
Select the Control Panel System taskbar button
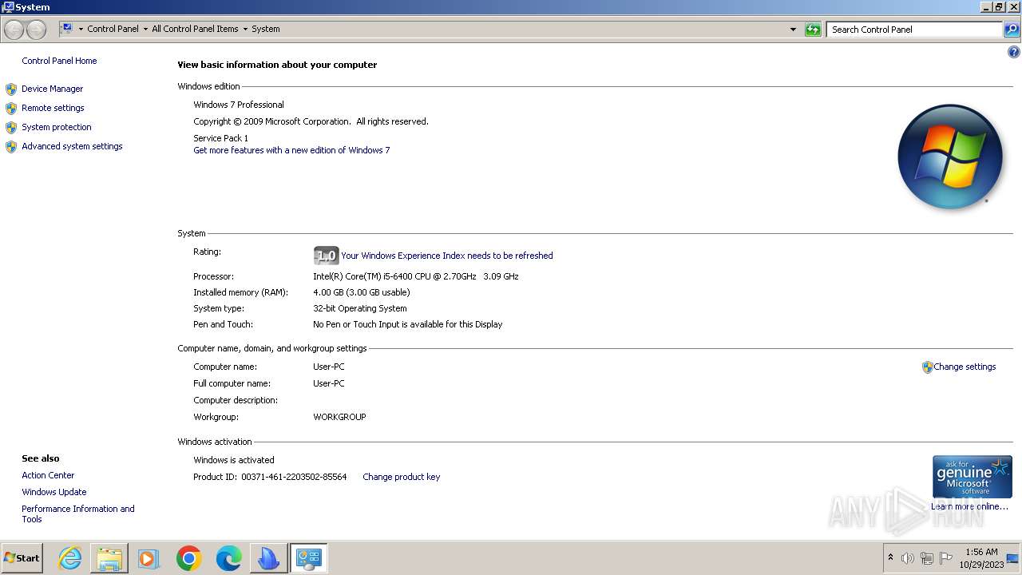point(308,558)
